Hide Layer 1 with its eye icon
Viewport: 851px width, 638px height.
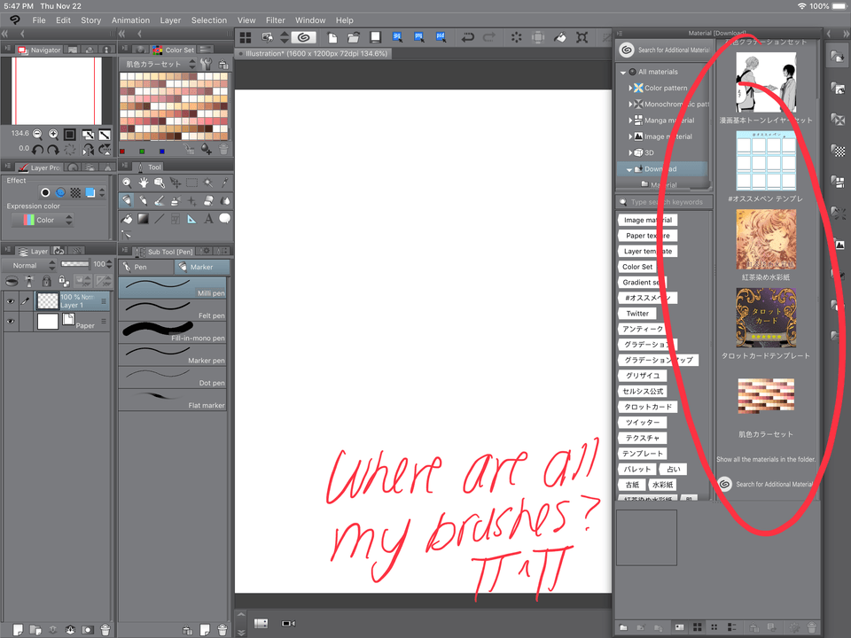click(11, 301)
